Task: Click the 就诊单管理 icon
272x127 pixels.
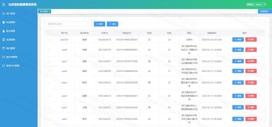Action: 3,57
